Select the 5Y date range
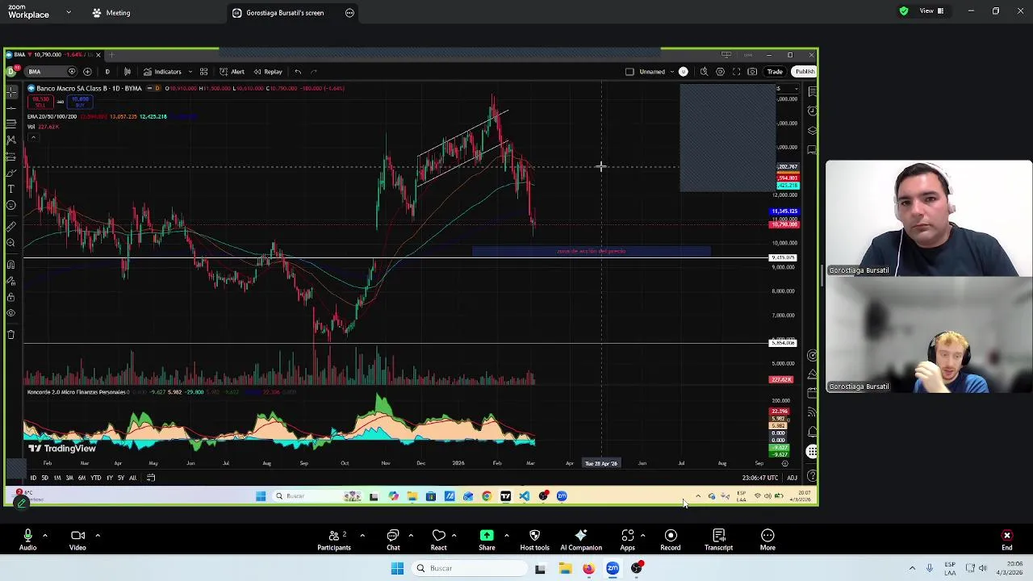This screenshot has height=581, width=1033. (x=121, y=478)
